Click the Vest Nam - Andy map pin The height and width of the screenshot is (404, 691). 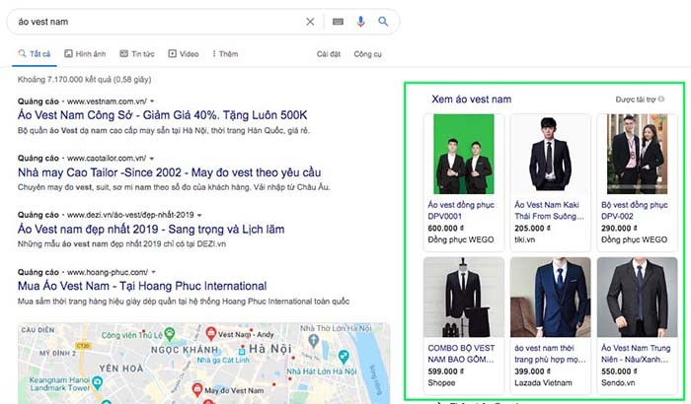tap(211, 333)
